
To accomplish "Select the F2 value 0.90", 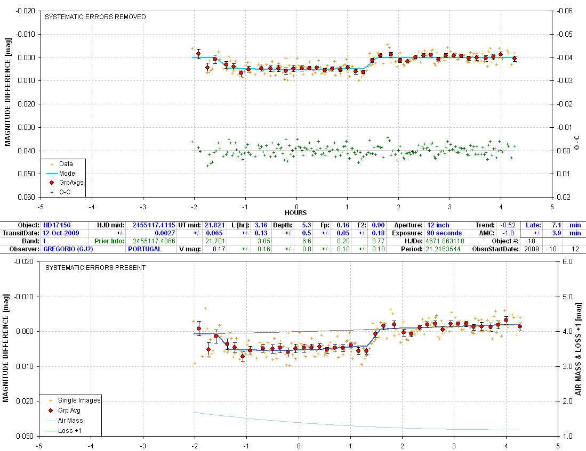I will click(x=378, y=225).
